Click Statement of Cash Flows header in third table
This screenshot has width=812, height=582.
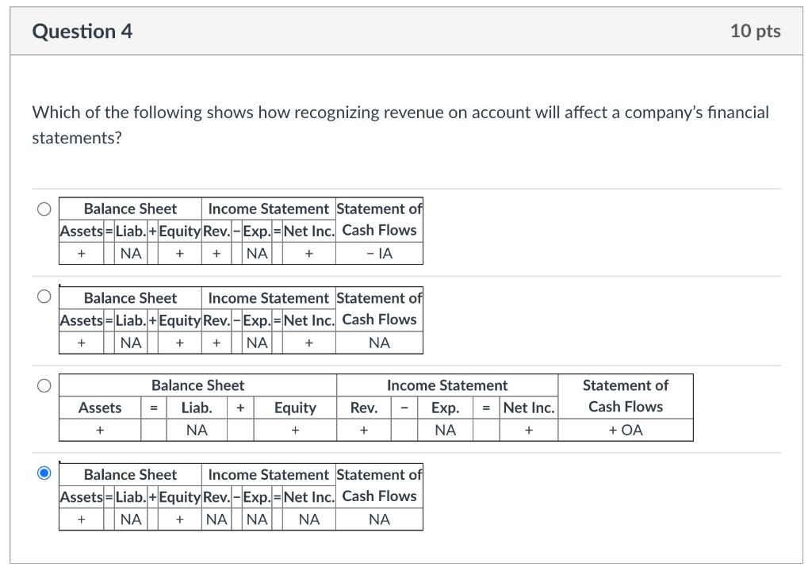[x=626, y=396]
